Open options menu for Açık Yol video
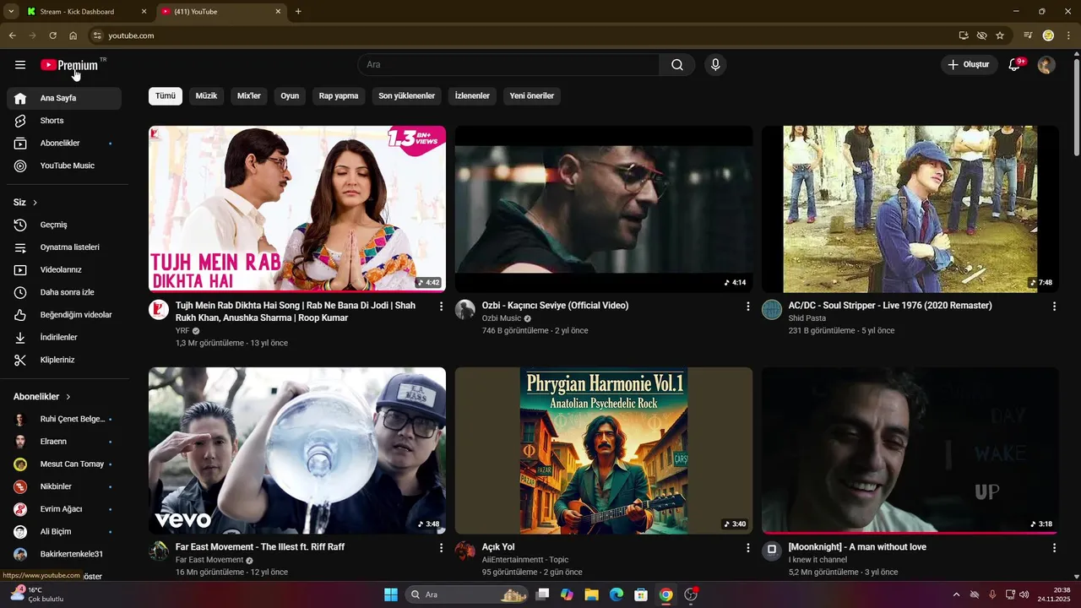The width and height of the screenshot is (1081, 608). coord(747,548)
